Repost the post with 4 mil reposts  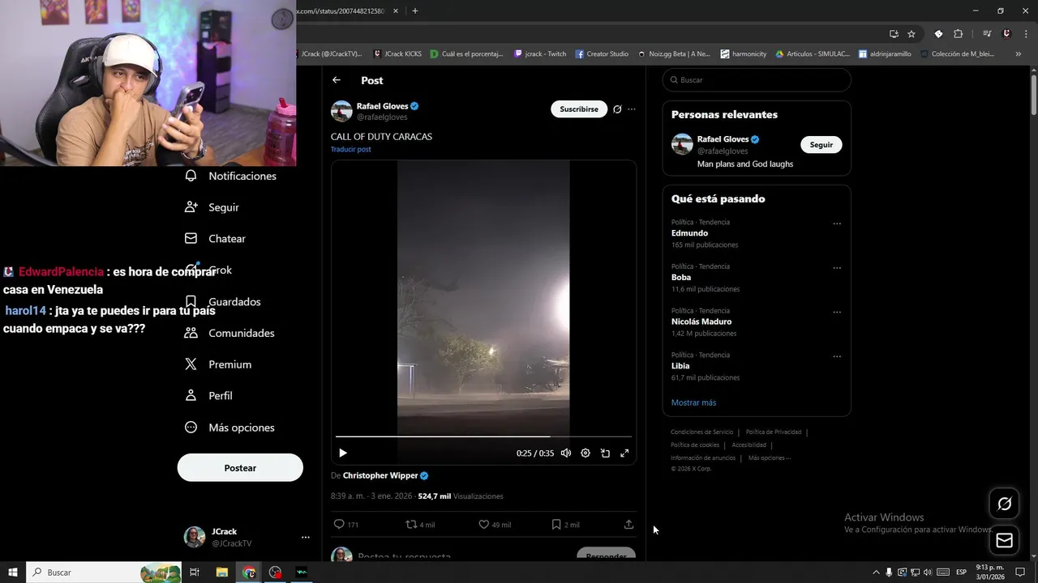tap(420, 525)
